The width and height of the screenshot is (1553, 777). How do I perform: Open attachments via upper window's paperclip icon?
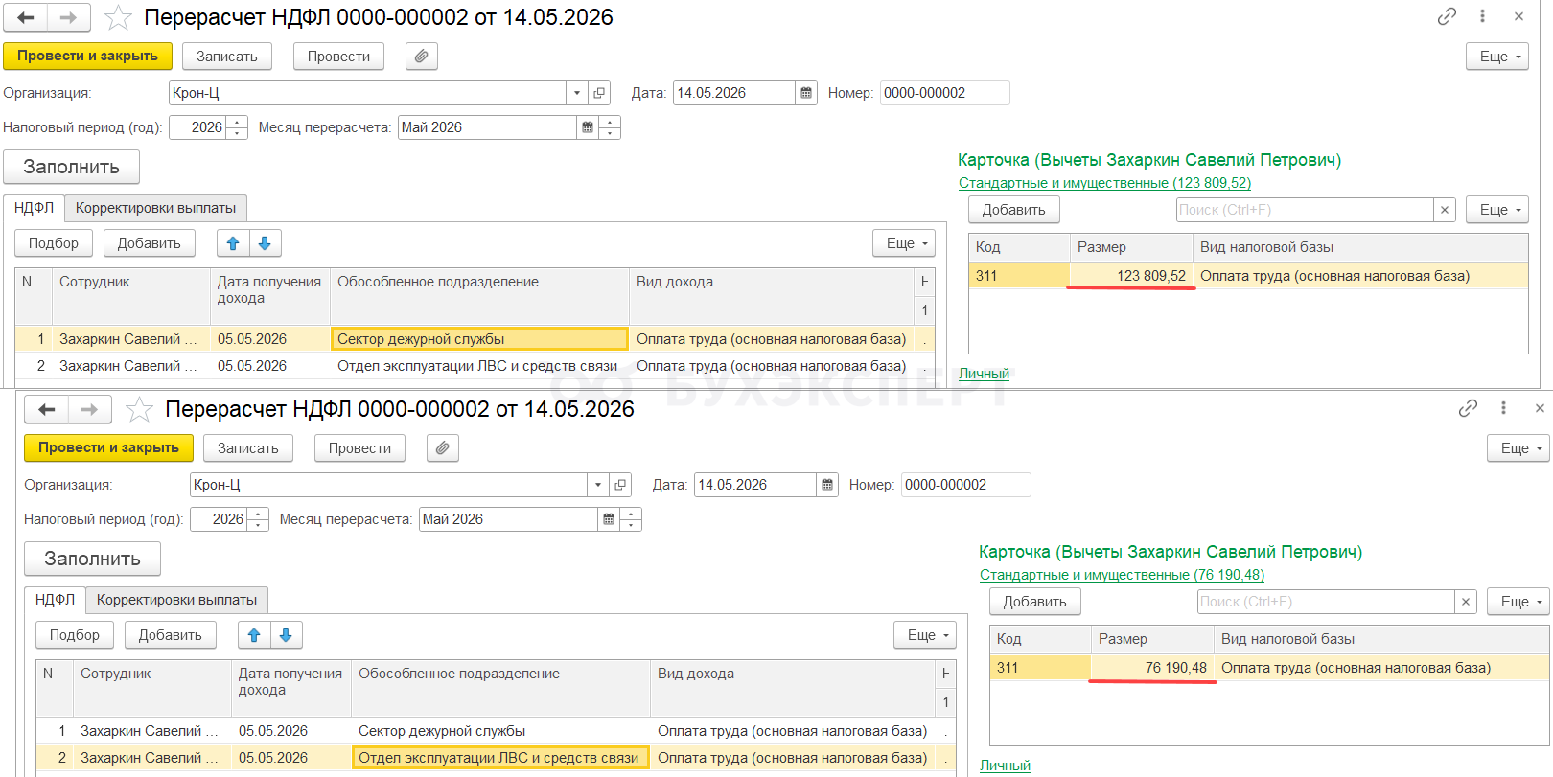(422, 57)
